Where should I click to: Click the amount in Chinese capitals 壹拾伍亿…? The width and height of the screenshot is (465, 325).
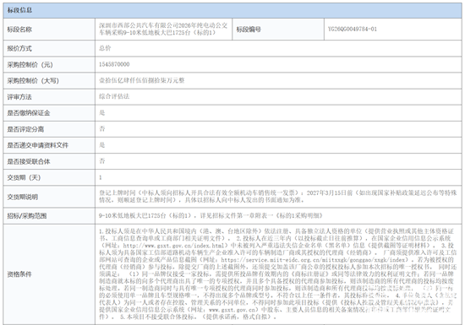tap(142, 80)
